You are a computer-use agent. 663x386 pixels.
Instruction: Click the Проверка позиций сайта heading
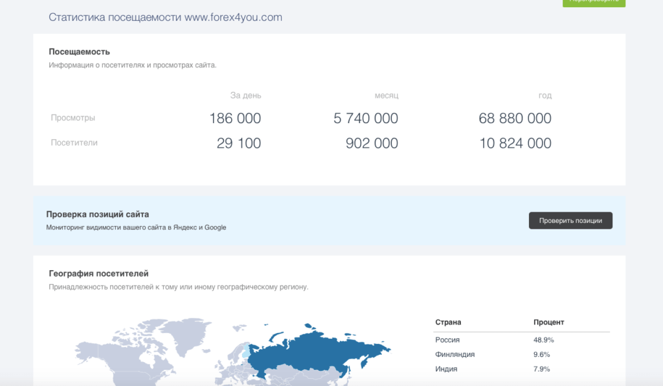98,214
